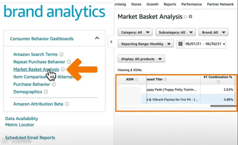Screen dimensions: 238x145
Task: Open the Category: All dropdown
Action: coord(135,32)
